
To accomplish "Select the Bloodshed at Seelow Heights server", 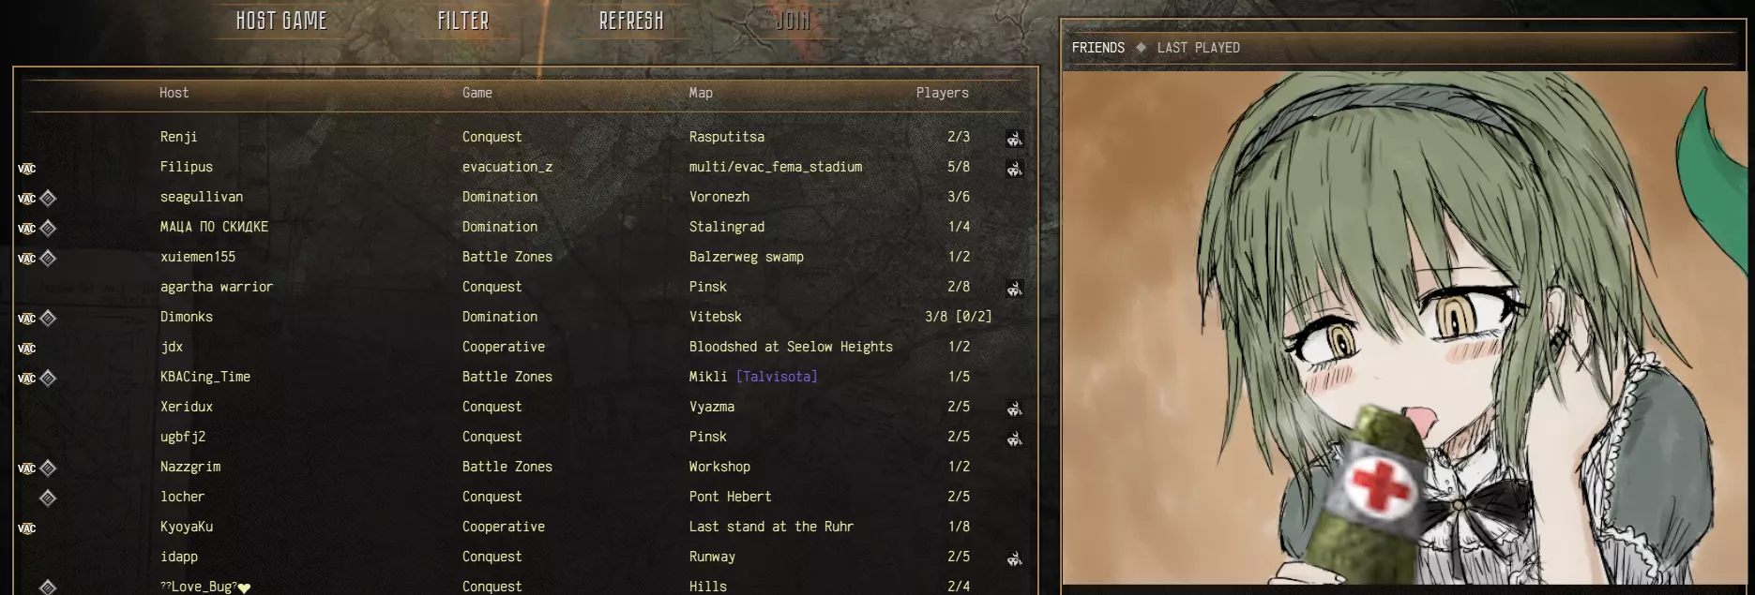I will tap(525, 347).
